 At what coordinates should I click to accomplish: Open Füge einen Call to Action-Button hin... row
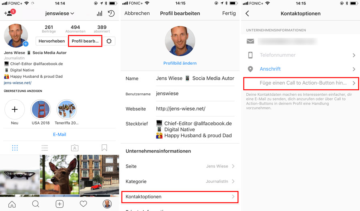tap(301, 83)
